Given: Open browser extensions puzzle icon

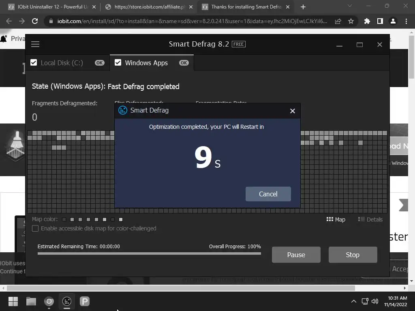Looking at the screenshot, I should pyautogui.click(x=367, y=21).
